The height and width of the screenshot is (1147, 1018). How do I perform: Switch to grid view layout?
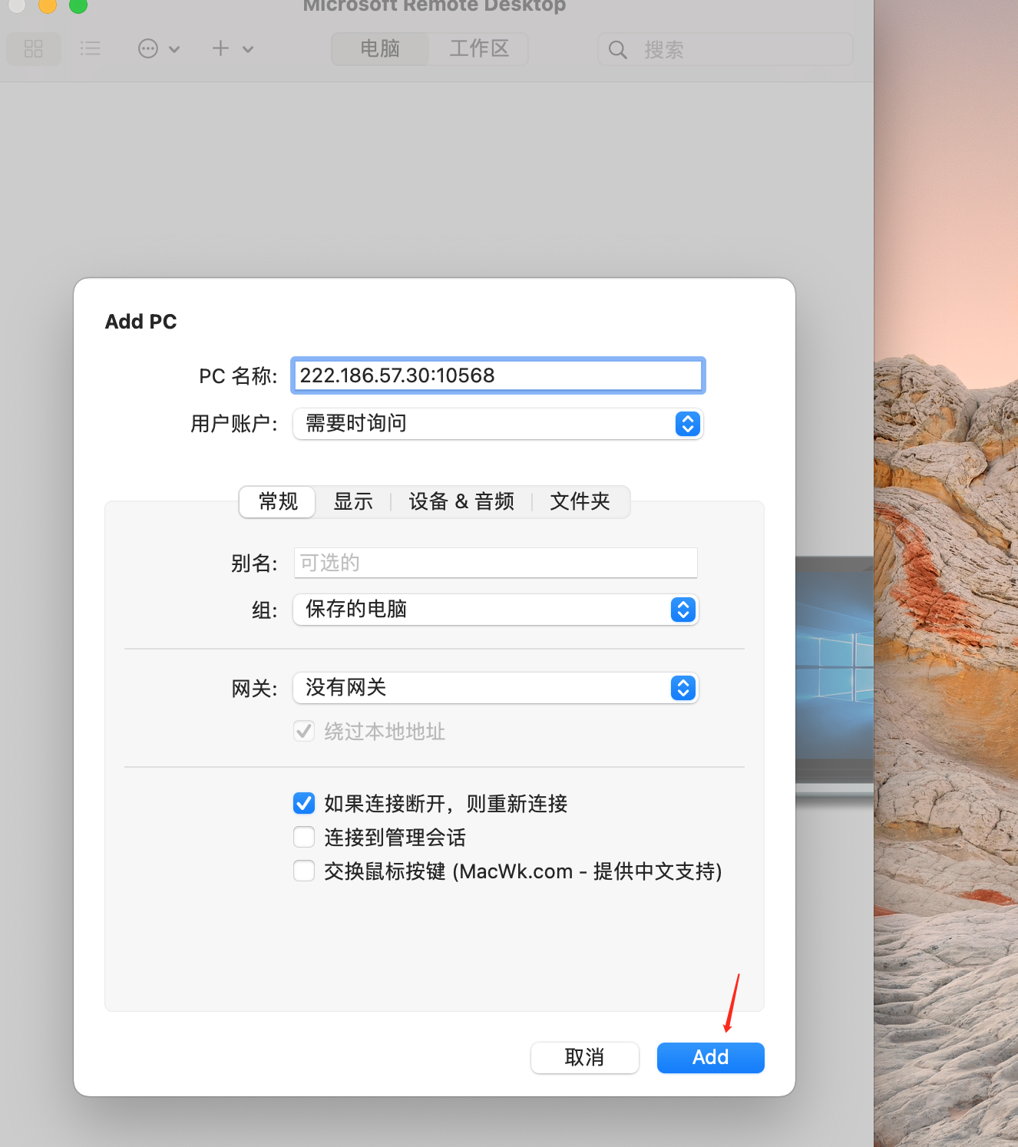click(x=33, y=48)
